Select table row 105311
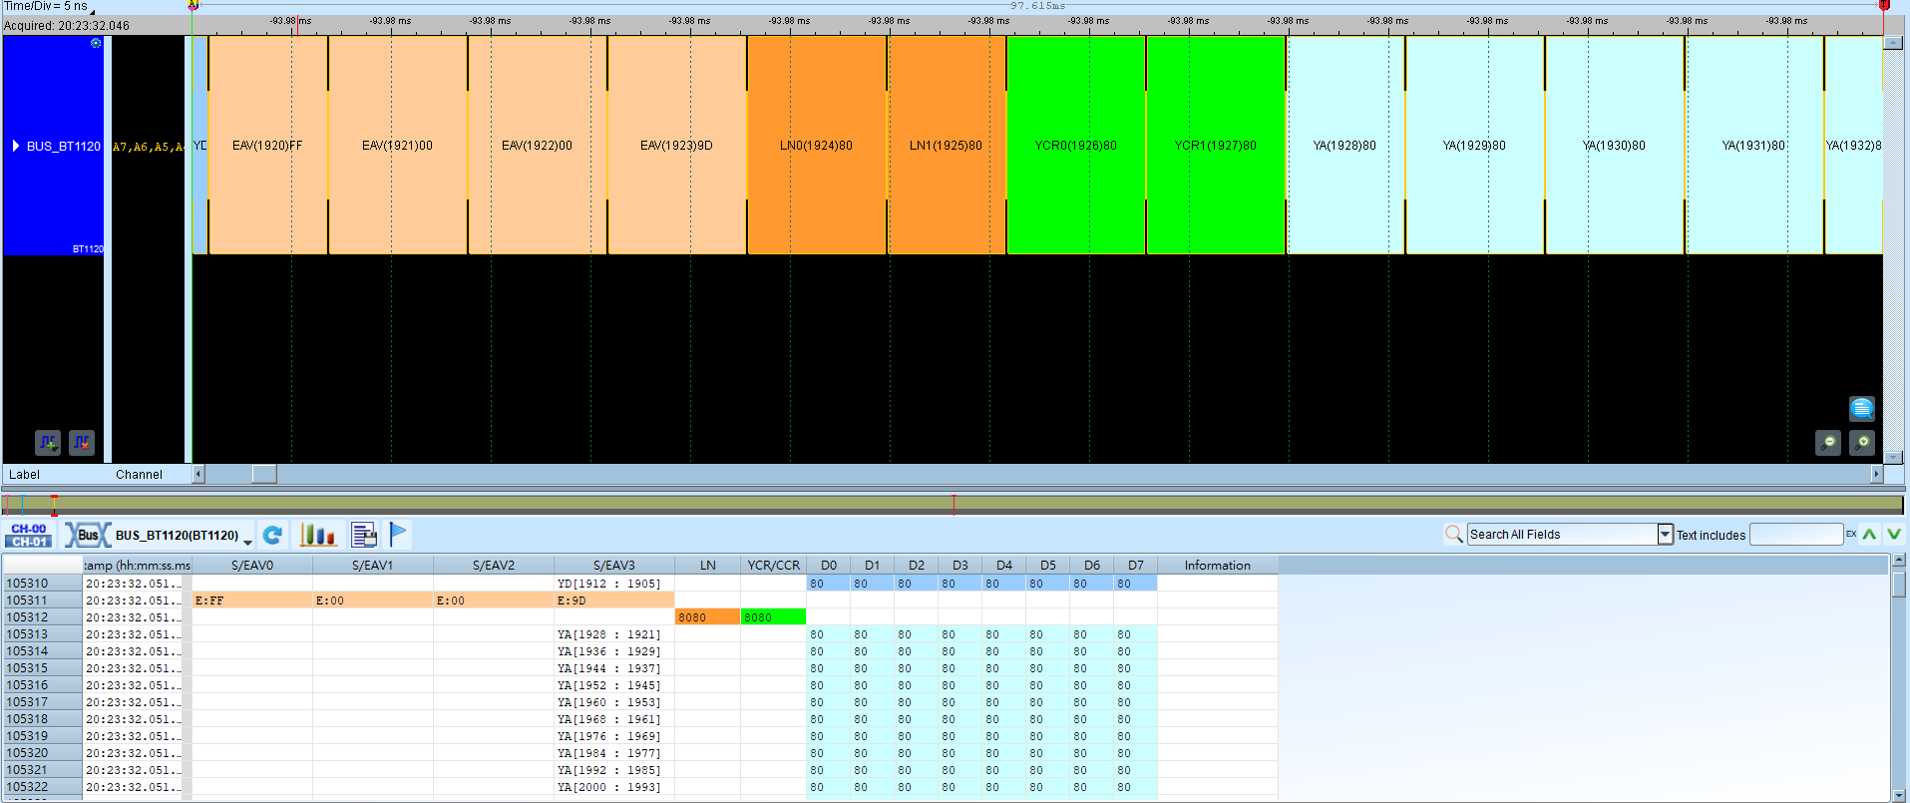The image size is (1910, 803). point(42,601)
